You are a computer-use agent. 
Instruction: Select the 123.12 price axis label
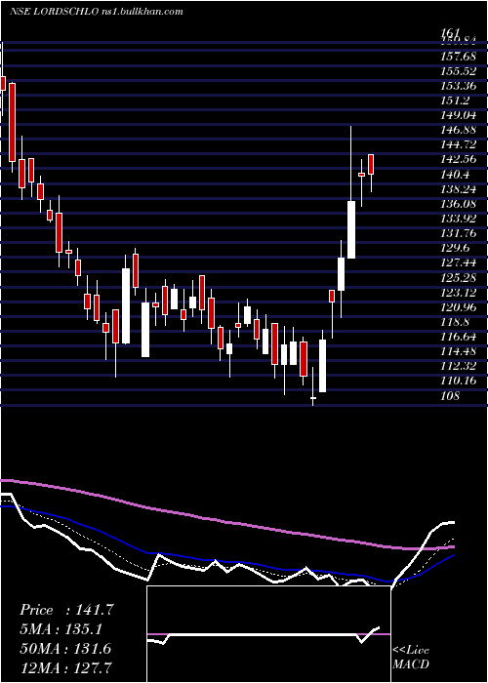click(459, 293)
